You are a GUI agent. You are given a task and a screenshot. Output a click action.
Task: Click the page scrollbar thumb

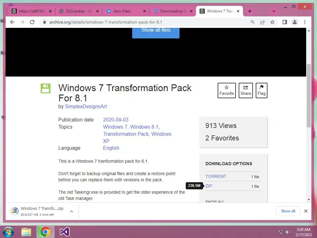point(309,95)
